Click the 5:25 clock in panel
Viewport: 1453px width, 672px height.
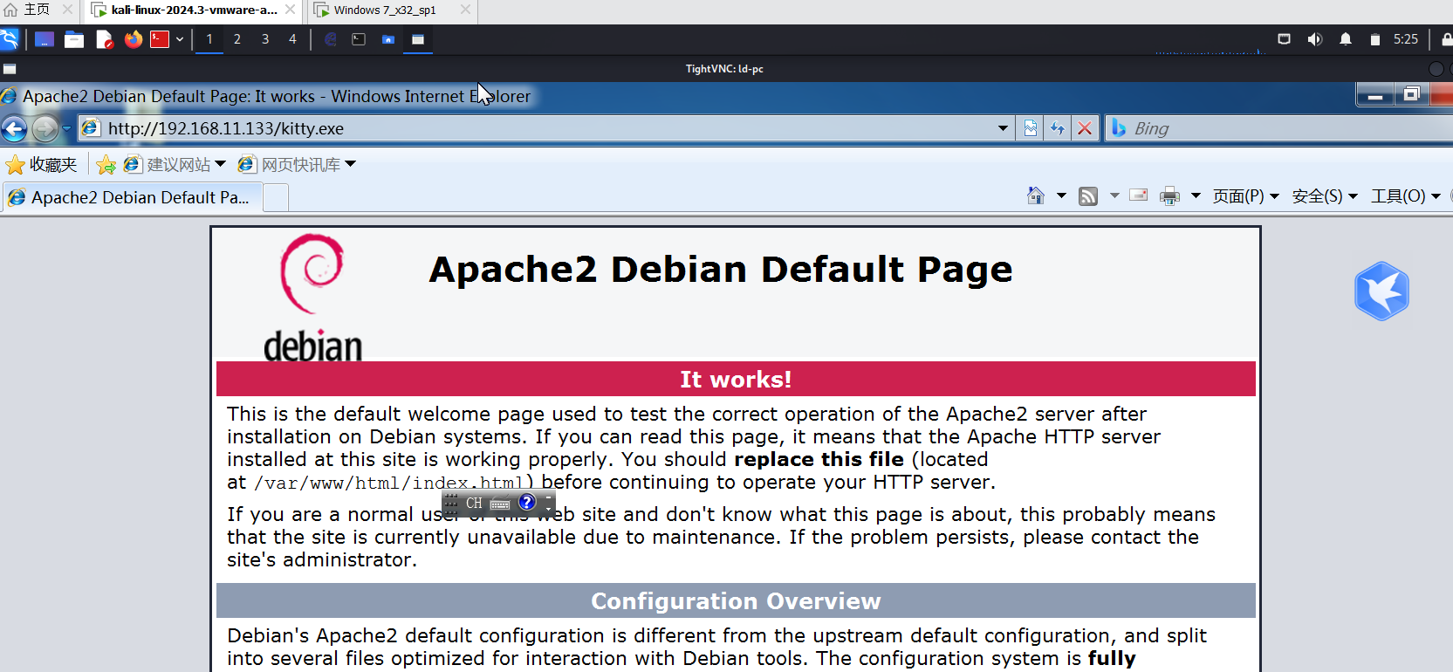click(x=1406, y=39)
